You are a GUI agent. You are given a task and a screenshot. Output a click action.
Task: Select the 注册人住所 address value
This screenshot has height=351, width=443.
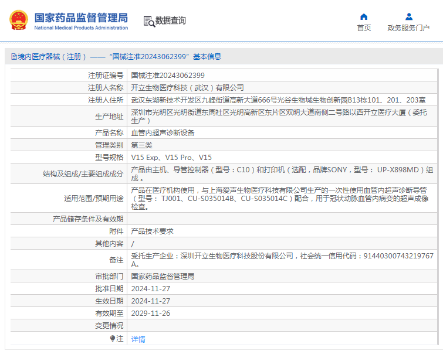click(278, 100)
